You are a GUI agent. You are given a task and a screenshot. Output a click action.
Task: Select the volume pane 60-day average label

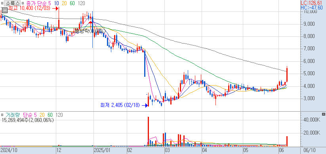pos(50,115)
